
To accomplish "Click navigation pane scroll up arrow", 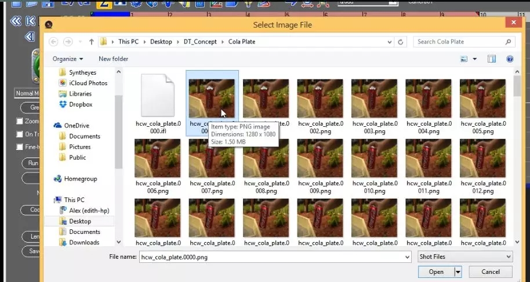I will (x=118, y=72).
